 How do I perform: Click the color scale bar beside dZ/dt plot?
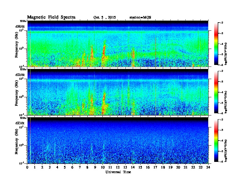click(x=216, y=141)
